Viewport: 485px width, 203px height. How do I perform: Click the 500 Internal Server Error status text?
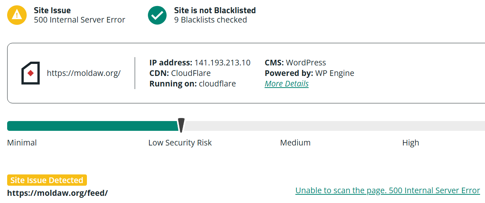click(79, 20)
